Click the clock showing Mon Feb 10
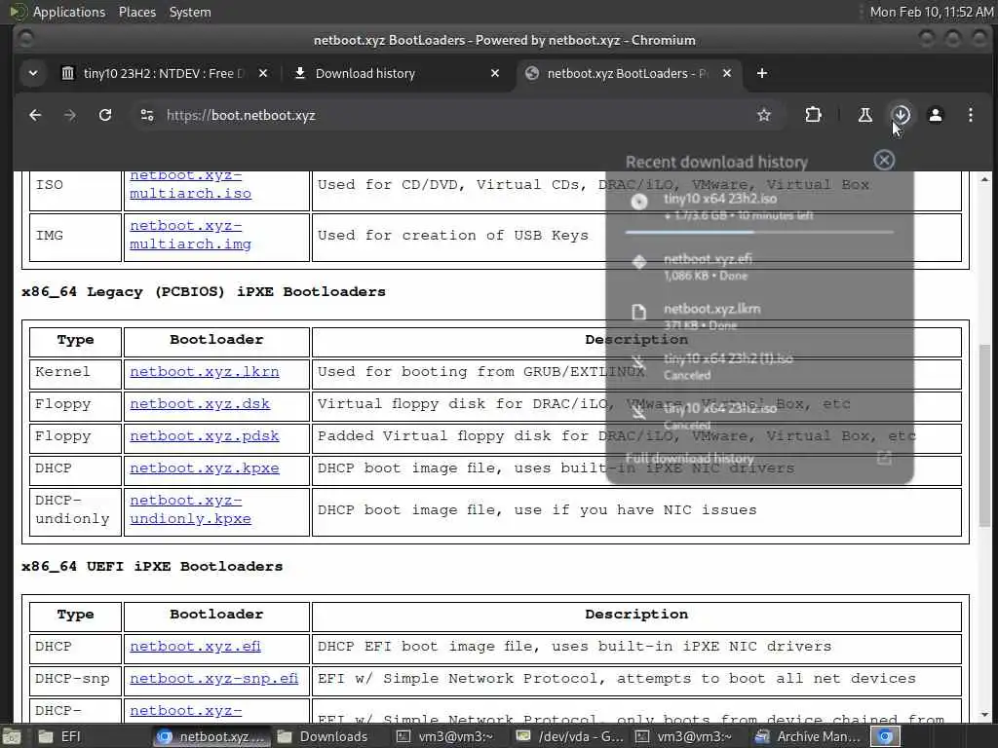The image size is (998, 748). pyautogui.click(x=931, y=12)
